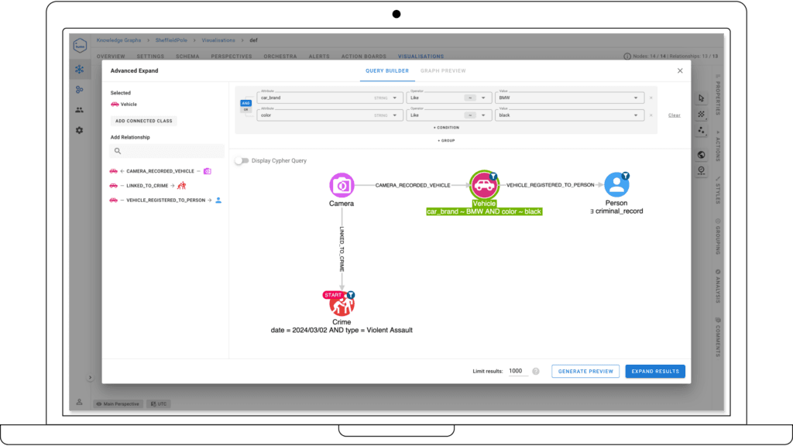The width and height of the screenshot is (793, 446).
Task: Click the gear settings icon in left sidebar
Action: [78, 130]
